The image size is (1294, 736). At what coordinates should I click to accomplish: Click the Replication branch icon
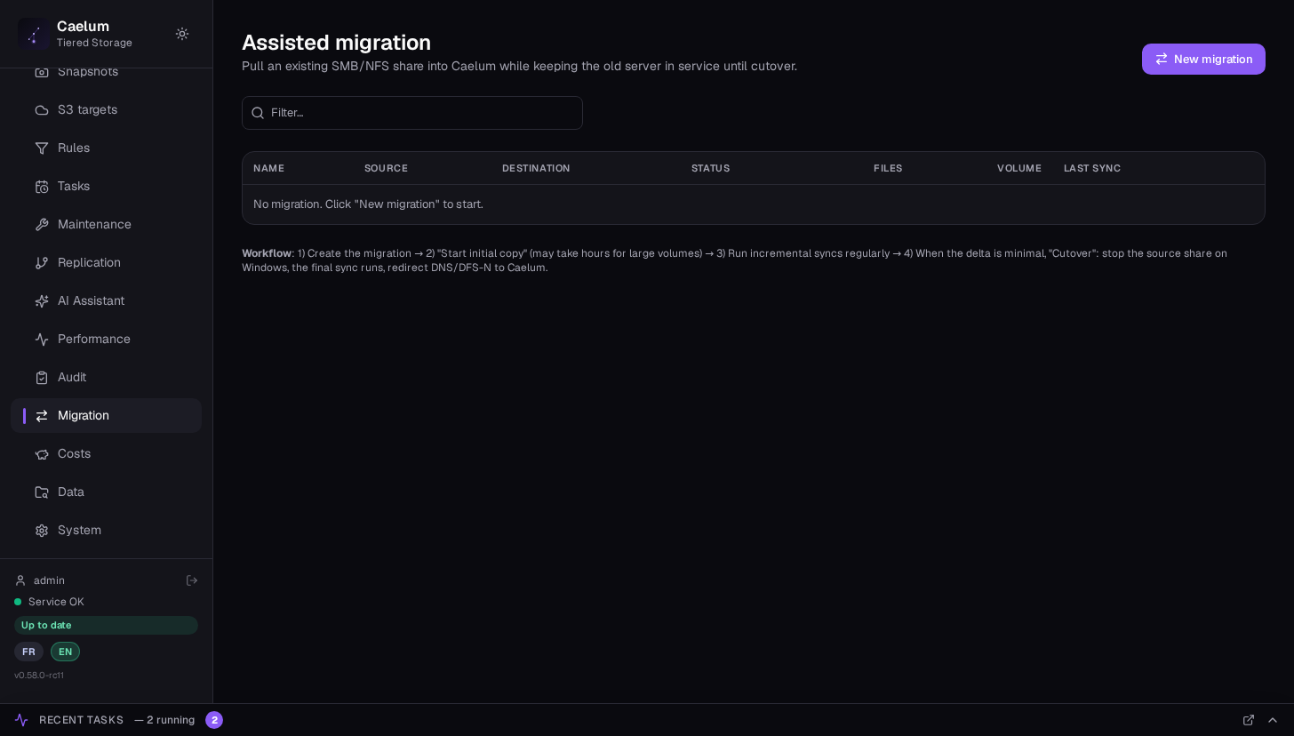click(42, 263)
